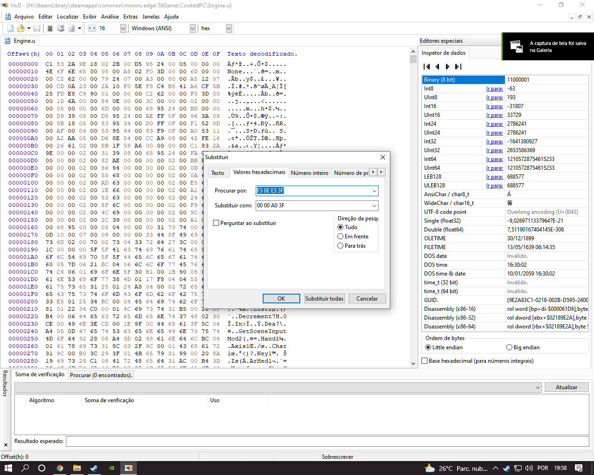
Task: Expand the open file dropdown arrow
Action: (29, 28)
